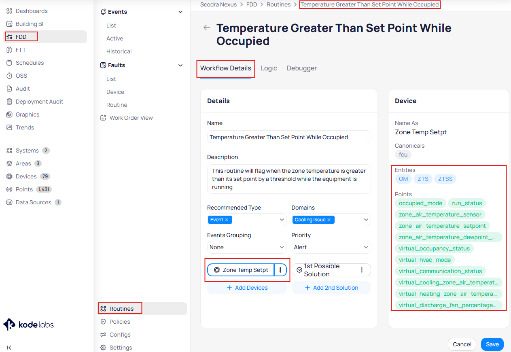The image size is (511, 352).
Task: Switch to the Logic tab
Action: 269,68
